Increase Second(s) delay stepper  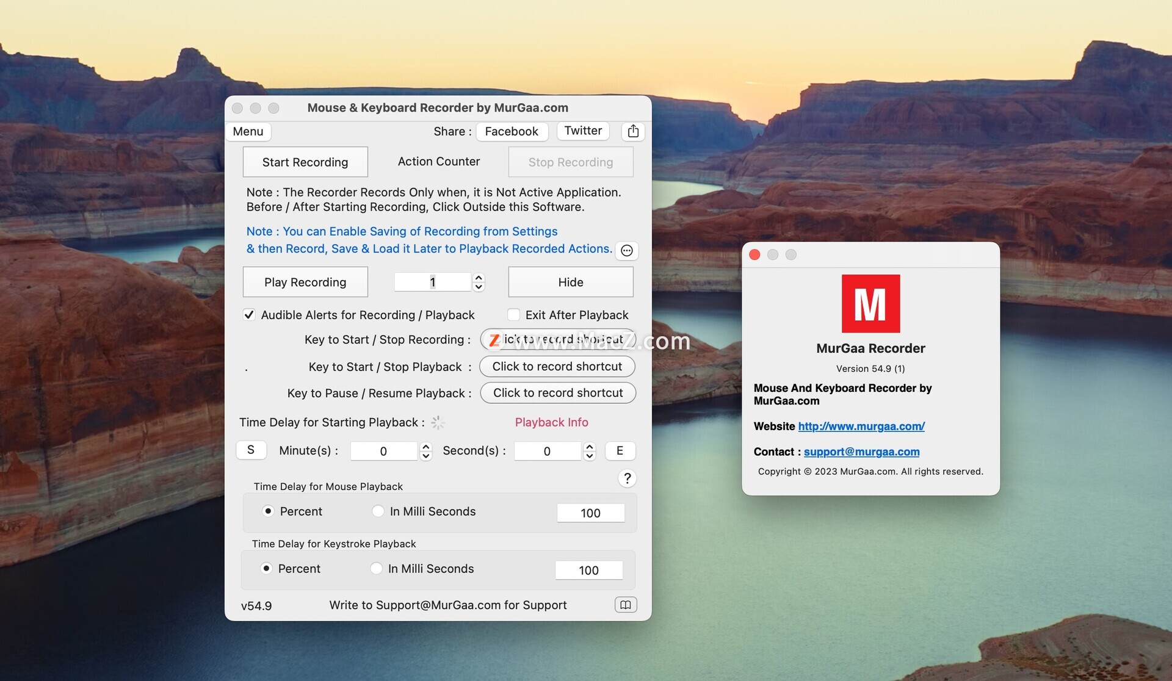coord(590,447)
